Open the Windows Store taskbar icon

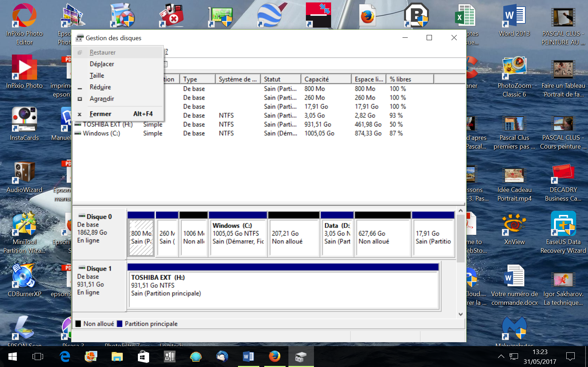143,357
